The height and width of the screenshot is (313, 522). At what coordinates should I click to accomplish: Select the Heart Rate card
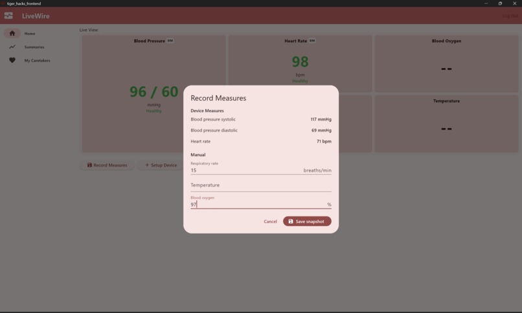(x=300, y=64)
